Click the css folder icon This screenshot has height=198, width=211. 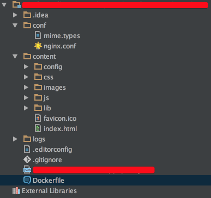coord(38,77)
